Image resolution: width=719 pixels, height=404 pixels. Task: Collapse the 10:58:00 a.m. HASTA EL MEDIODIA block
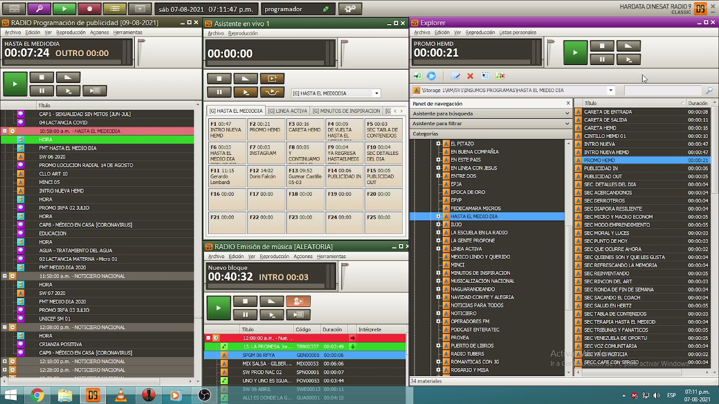4,131
